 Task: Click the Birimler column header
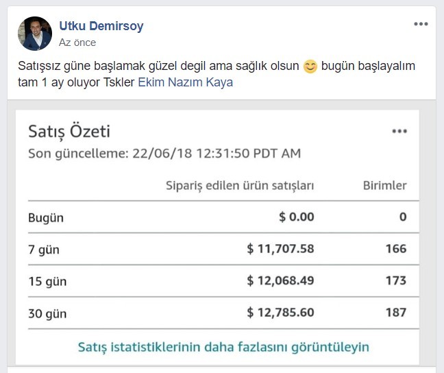pos(385,186)
